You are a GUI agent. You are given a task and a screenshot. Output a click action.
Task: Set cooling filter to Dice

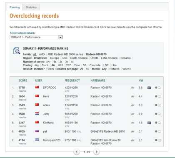click(77, 65)
